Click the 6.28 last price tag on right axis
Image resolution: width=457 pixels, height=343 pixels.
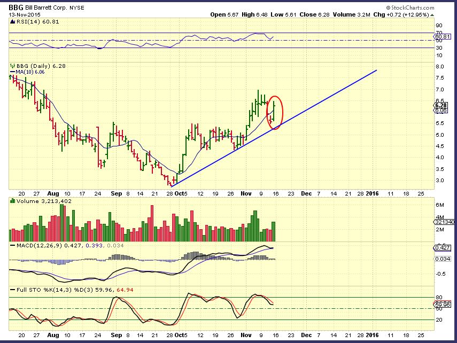coord(440,105)
